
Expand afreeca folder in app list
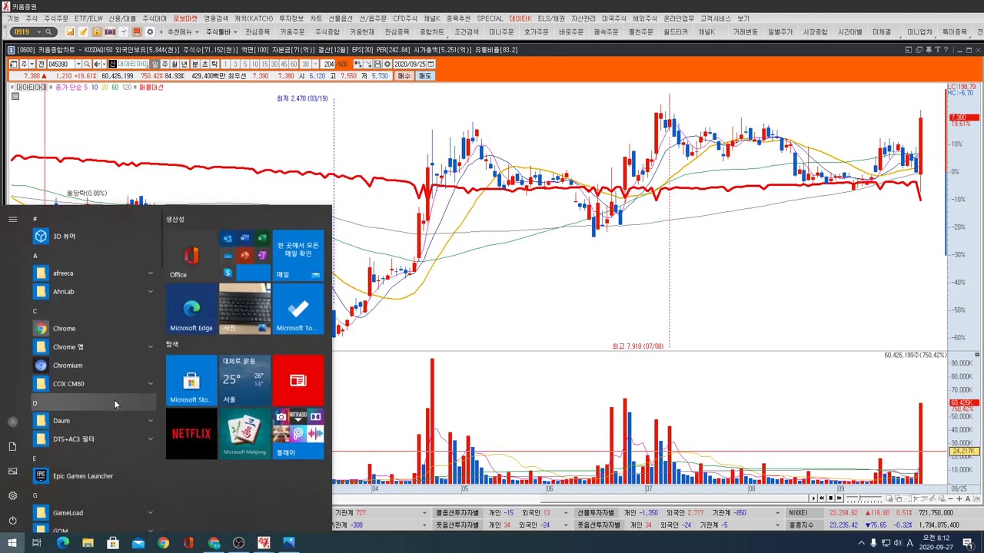pos(150,273)
